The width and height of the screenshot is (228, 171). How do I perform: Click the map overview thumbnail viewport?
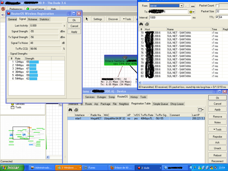coord(21,133)
